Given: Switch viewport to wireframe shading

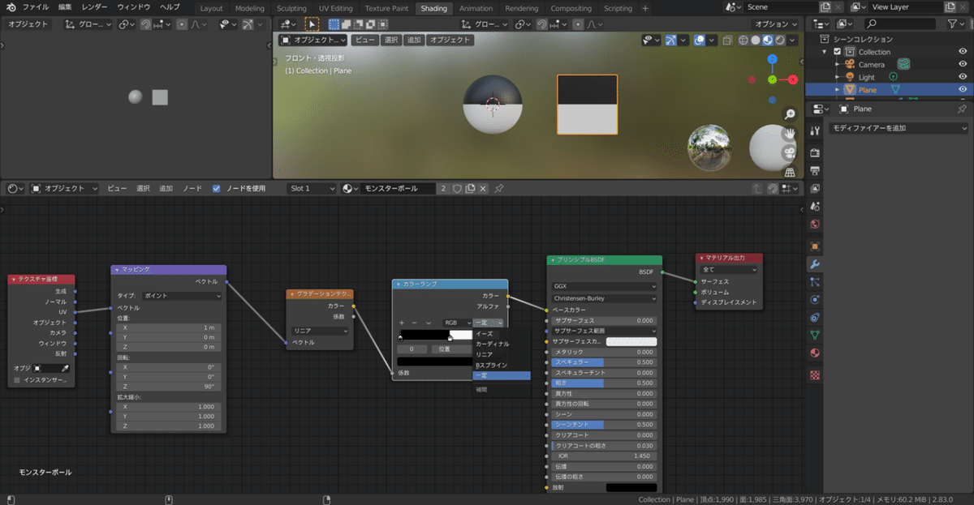Looking at the screenshot, I should pos(743,40).
